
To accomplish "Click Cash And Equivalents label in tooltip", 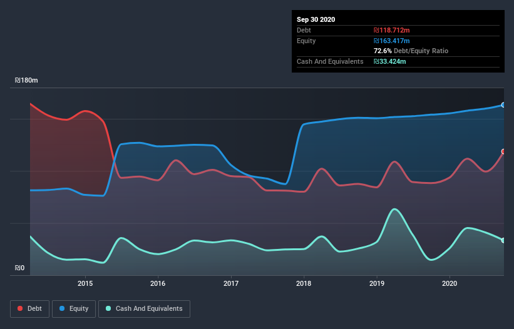I will coord(330,61).
